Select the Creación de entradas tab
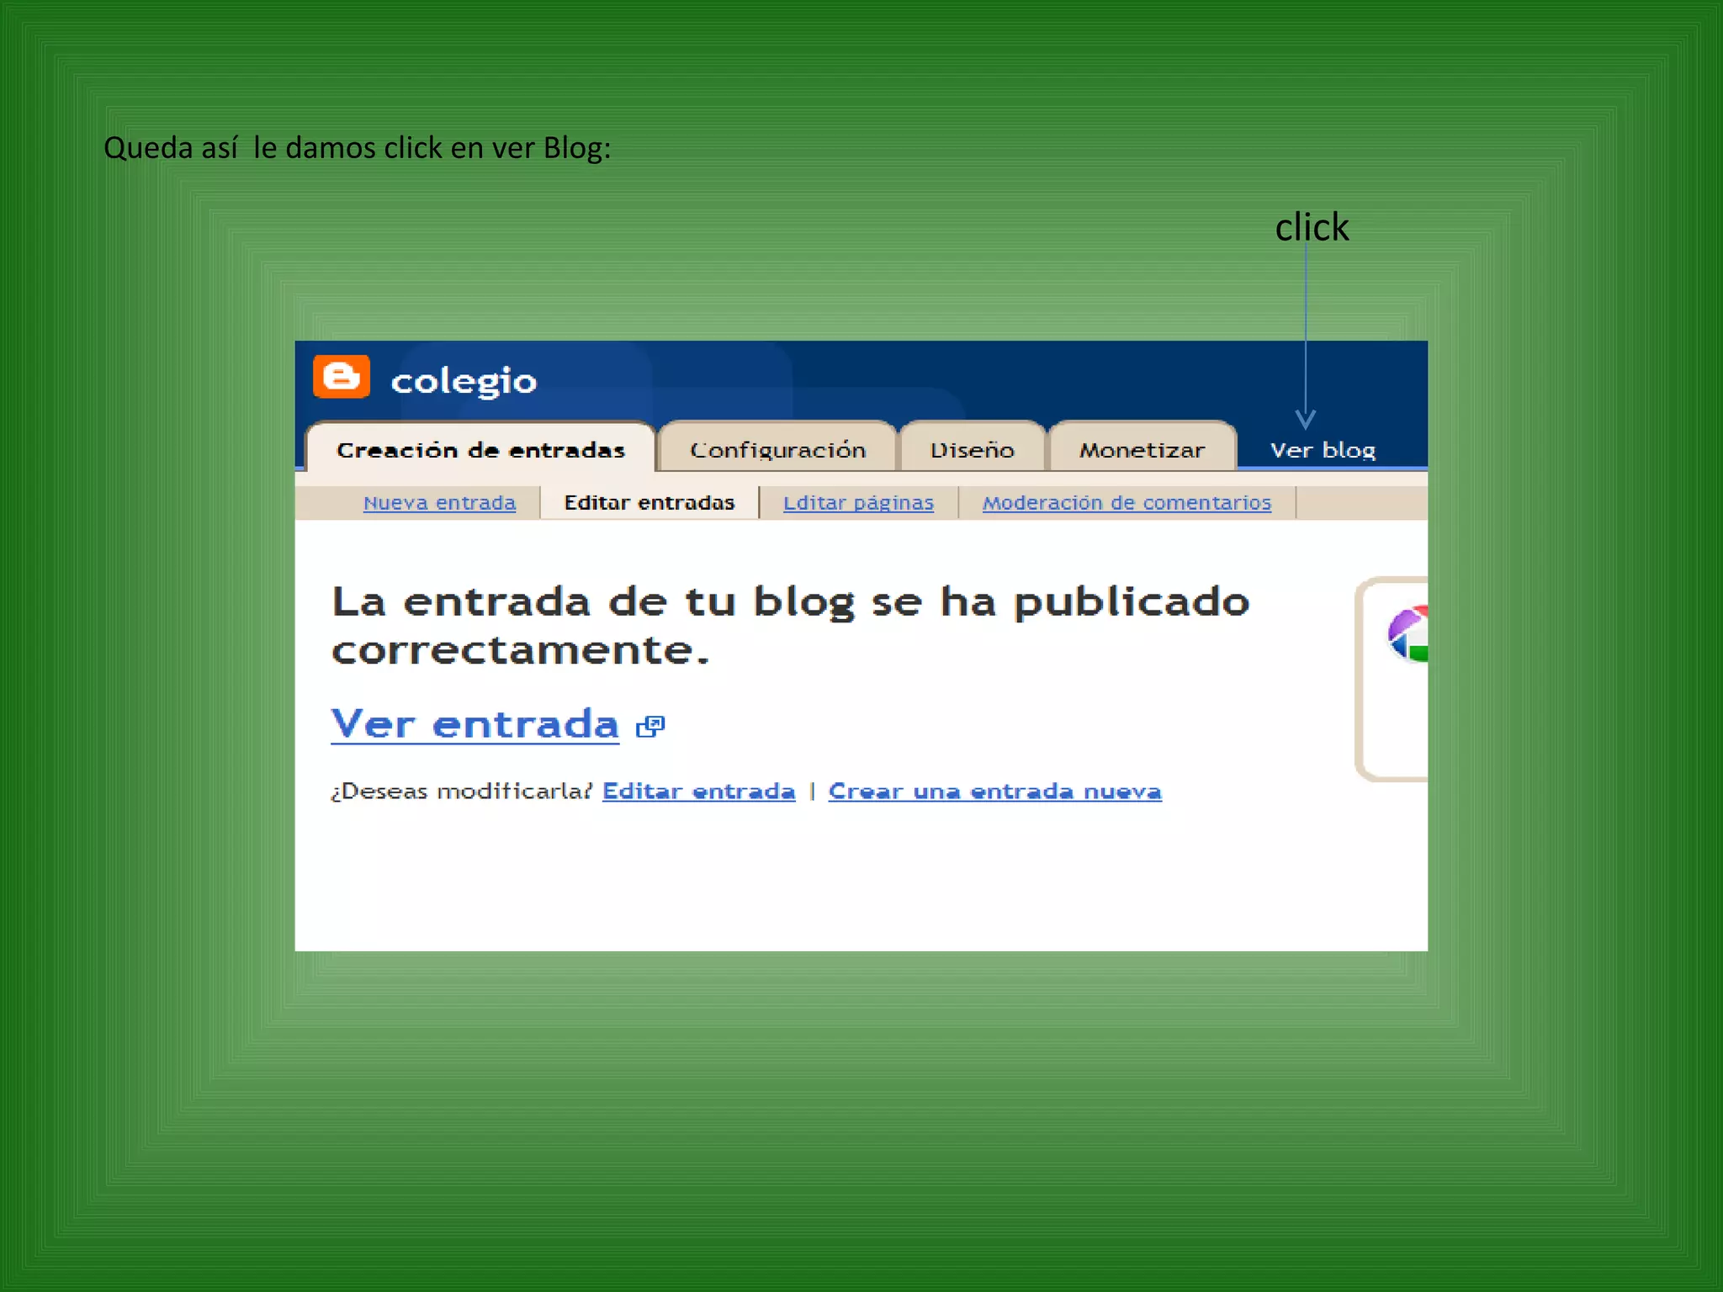1723x1292 pixels. [x=480, y=447]
